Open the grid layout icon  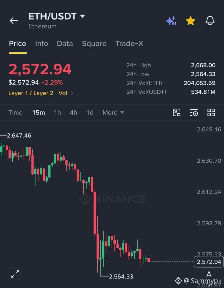click(x=211, y=112)
